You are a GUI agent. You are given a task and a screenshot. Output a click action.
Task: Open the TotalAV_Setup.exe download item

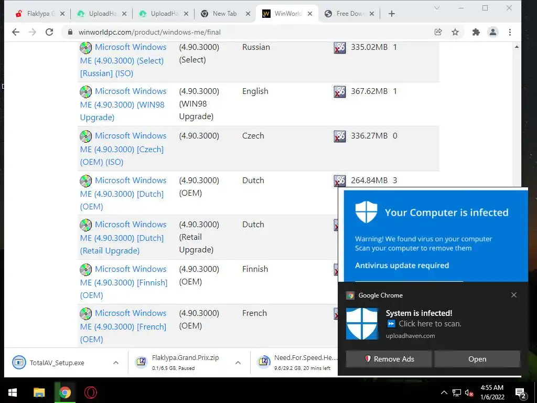coord(57,363)
